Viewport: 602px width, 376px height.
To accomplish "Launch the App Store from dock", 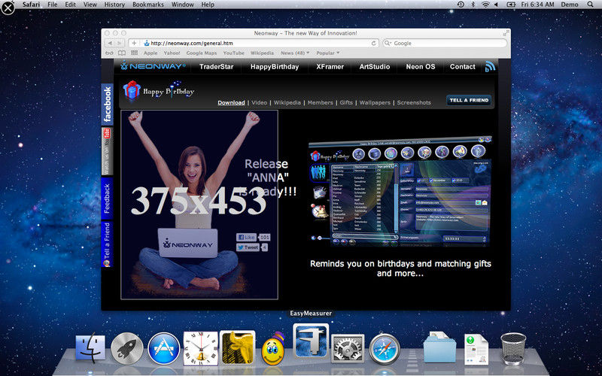I will click(163, 348).
